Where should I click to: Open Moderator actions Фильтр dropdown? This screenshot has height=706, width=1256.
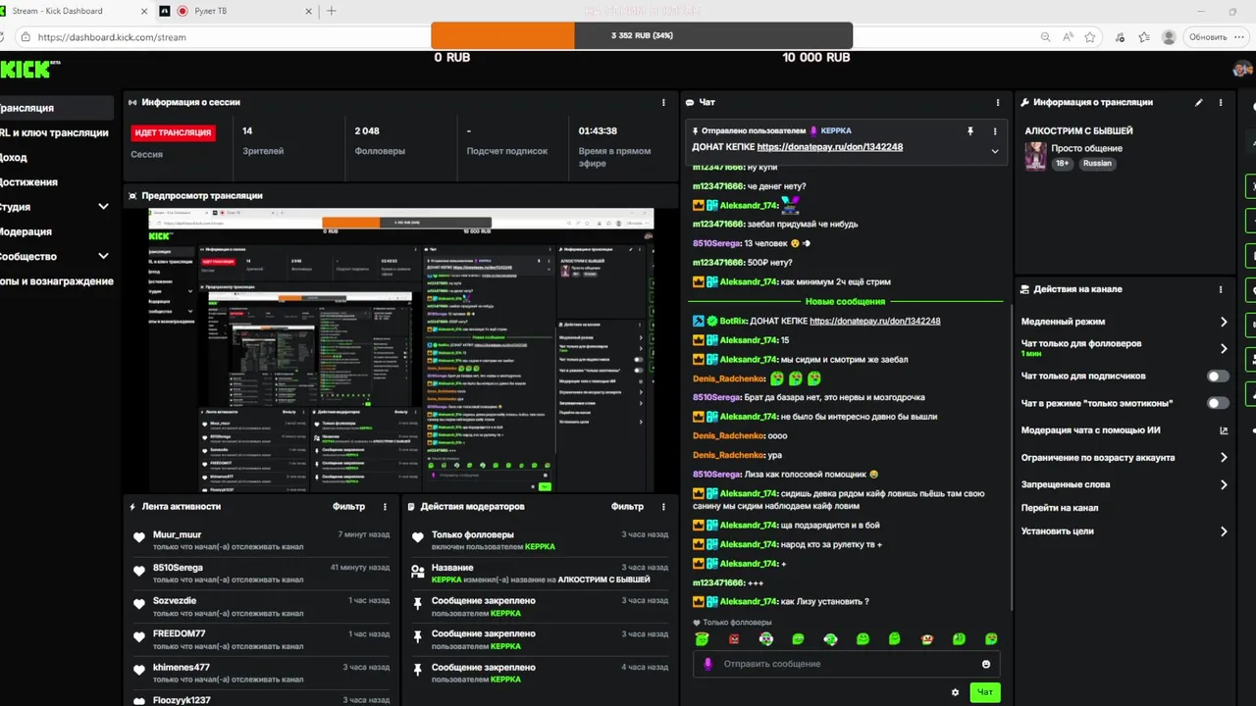(627, 507)
